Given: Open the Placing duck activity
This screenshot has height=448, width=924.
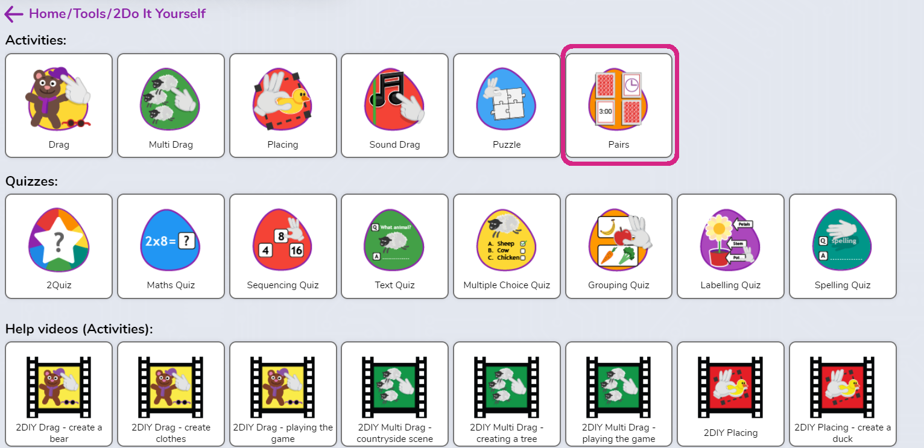Looking at the screenshot, I should coord(283,106).
